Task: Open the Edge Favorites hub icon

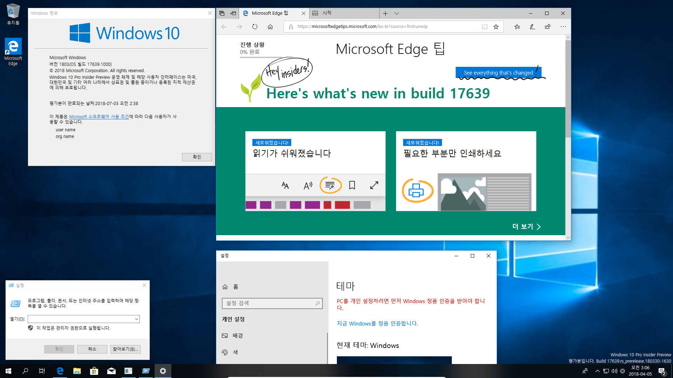Action: coord(517,27)
